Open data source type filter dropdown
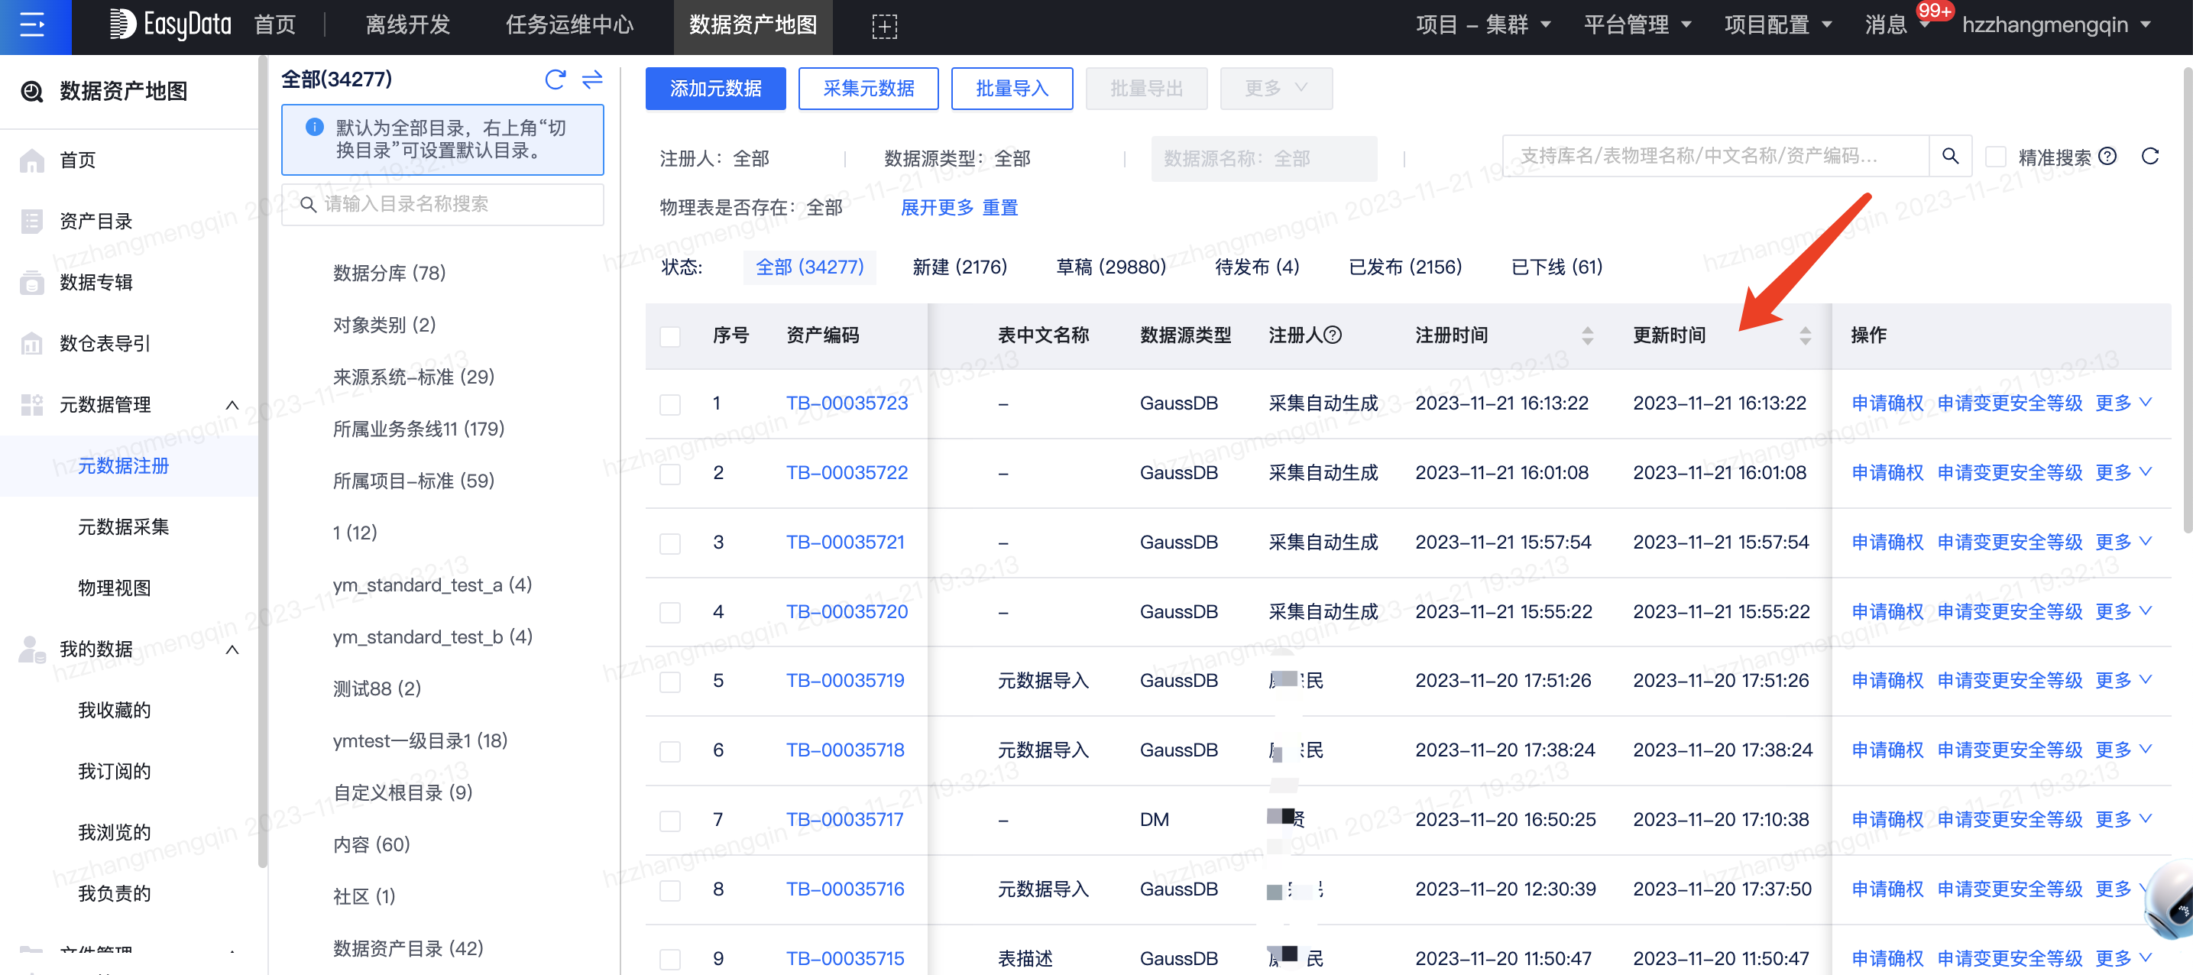The width and height of the screenshot is (2193, 975). click(x=957, y=158)
